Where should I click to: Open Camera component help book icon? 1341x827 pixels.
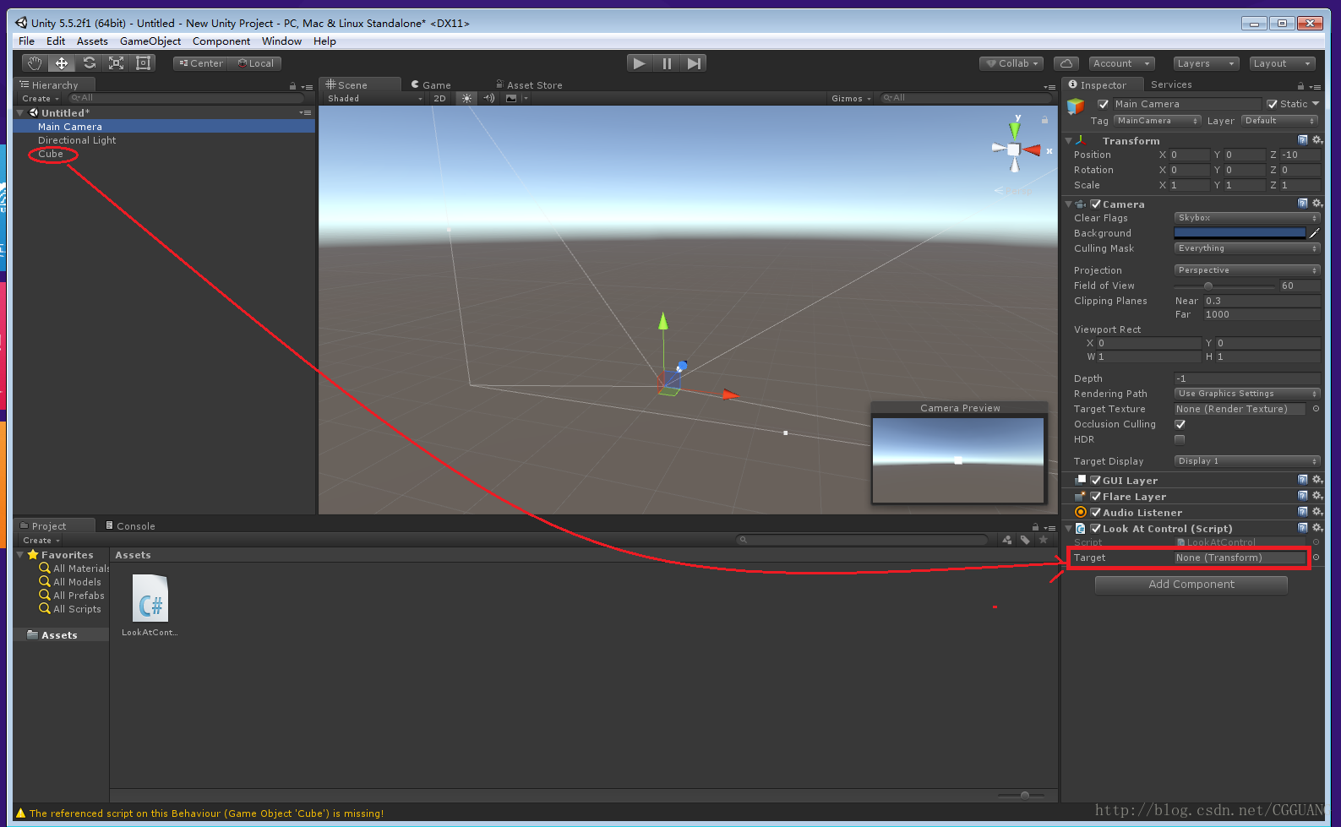pyautogui.click(x=1303, y=204)
